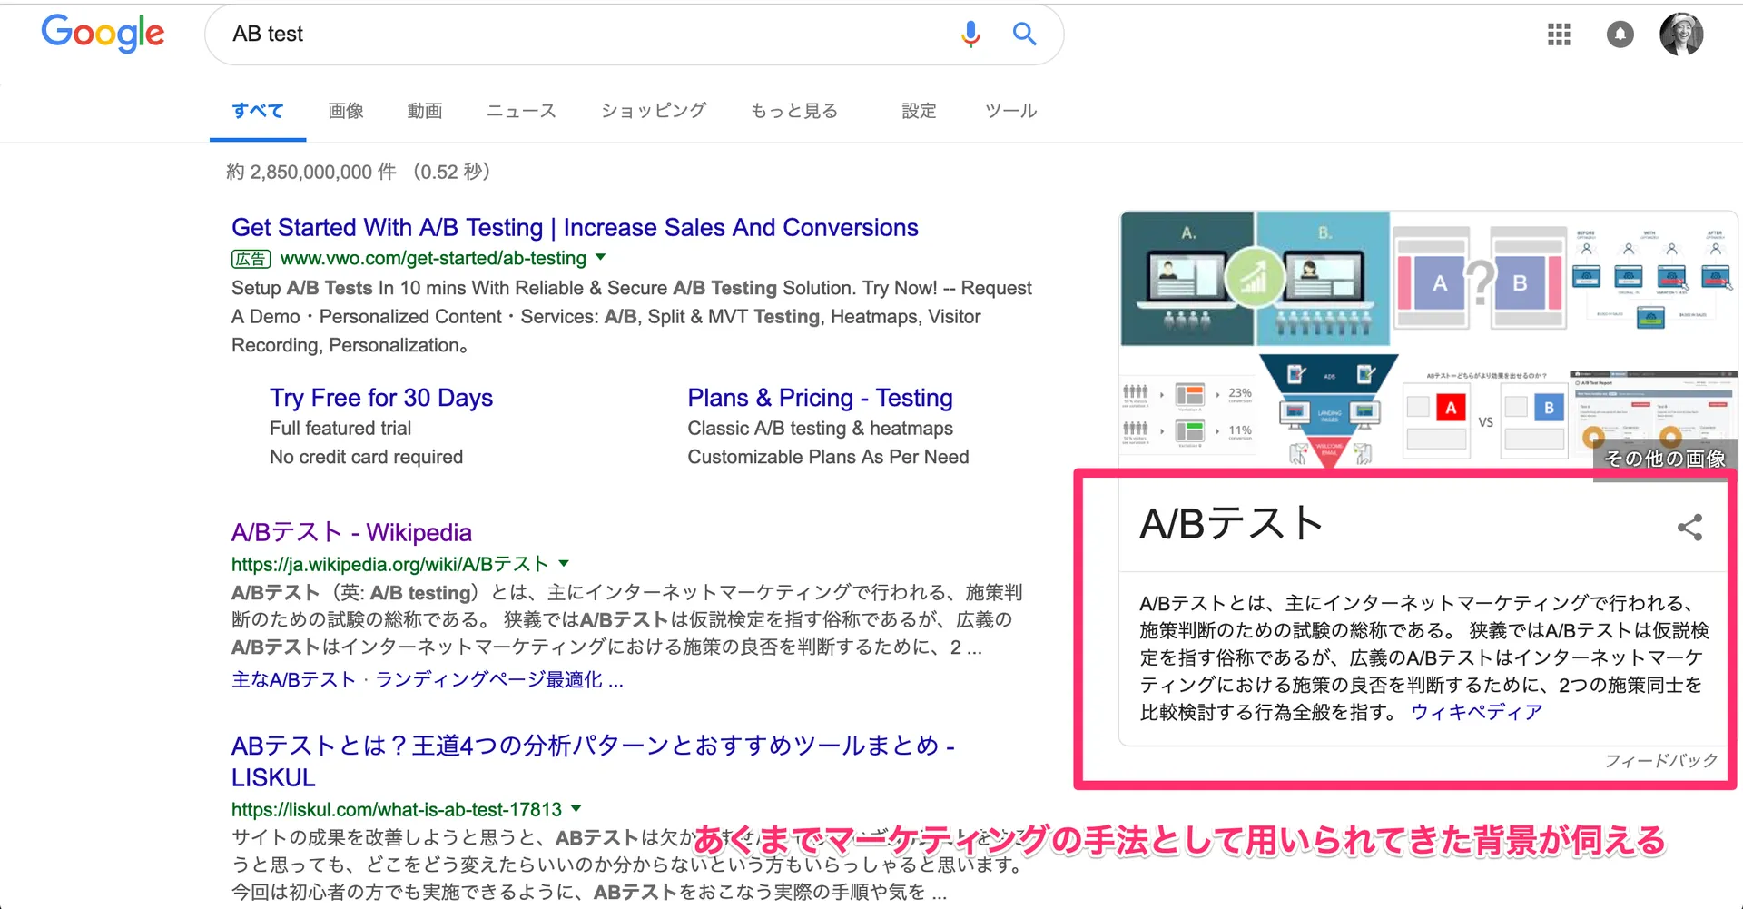Open the A/Bテスト Wikipedia result
Screen dimensions: 1743x909
coord(350,532)
